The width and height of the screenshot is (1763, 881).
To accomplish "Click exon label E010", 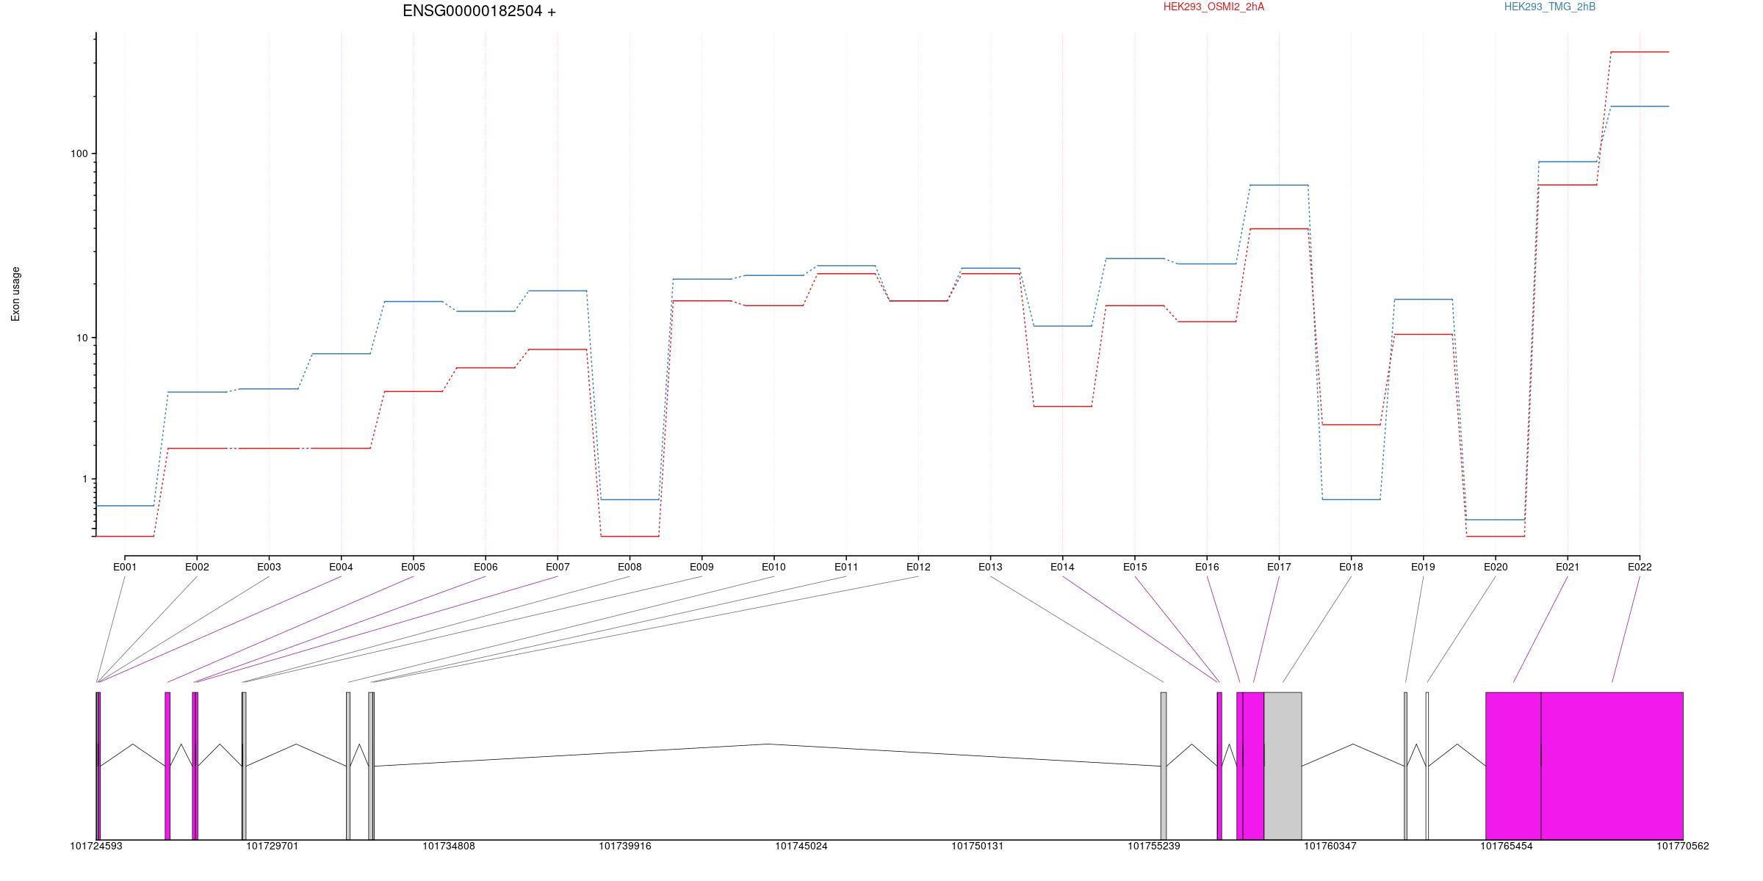I will pos(774,567).
